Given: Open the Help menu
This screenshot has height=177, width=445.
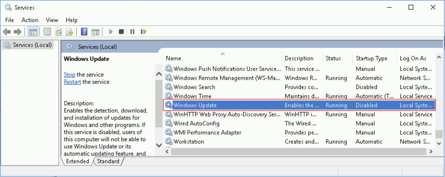Looking at the screenshot, I should (71, 20).
